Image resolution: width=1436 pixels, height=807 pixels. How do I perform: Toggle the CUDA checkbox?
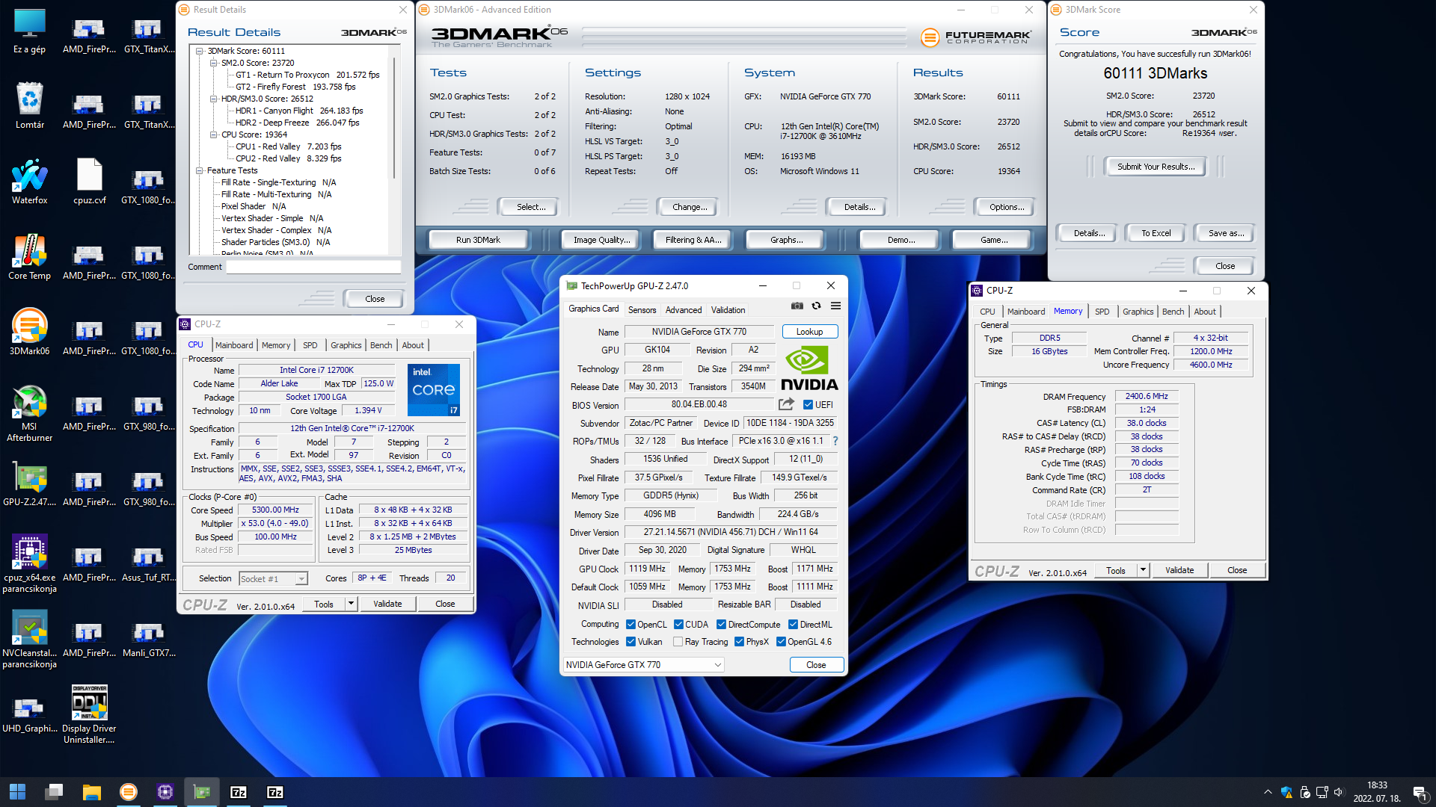click(678, 625)
